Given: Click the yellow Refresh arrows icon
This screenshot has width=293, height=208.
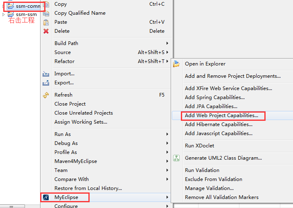Looking at the screenshot, I should click(x=46, y=95).
